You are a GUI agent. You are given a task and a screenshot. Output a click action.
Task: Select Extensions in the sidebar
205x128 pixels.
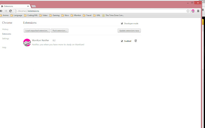(x=6, y=34)
